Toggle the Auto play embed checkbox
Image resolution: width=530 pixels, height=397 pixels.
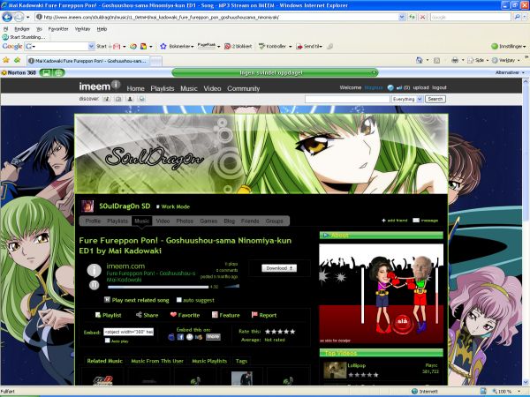click(x=107, y=341)
